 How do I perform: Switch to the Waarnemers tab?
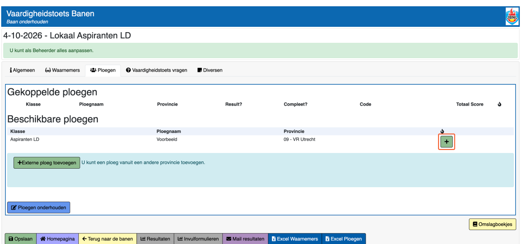pos(62,70)
